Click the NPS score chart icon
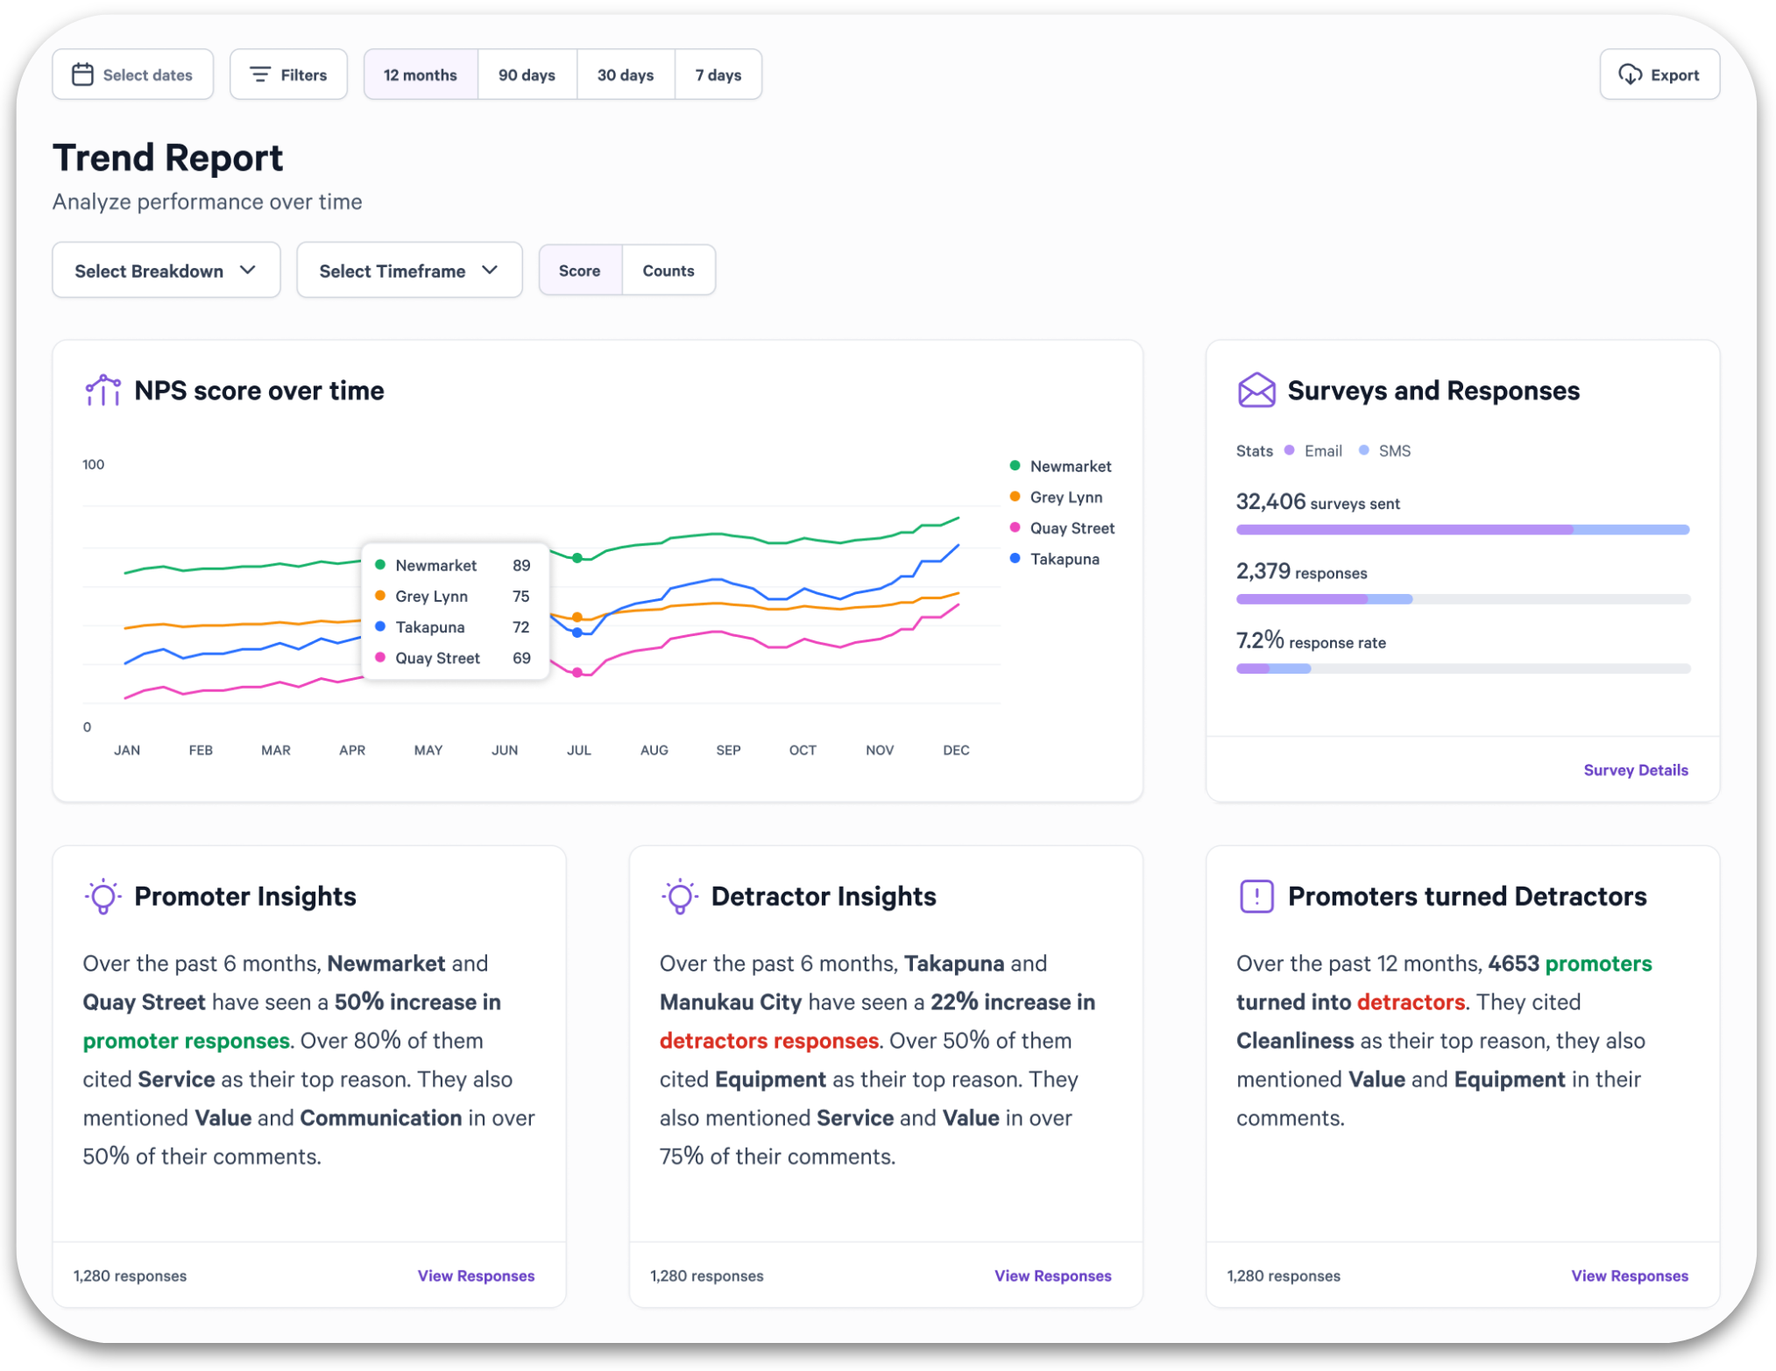Viewport: 1776px width, 1371px height. (103, 390)
